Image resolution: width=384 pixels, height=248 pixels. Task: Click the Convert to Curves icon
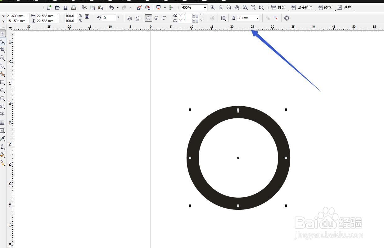[x=287, y=18]
